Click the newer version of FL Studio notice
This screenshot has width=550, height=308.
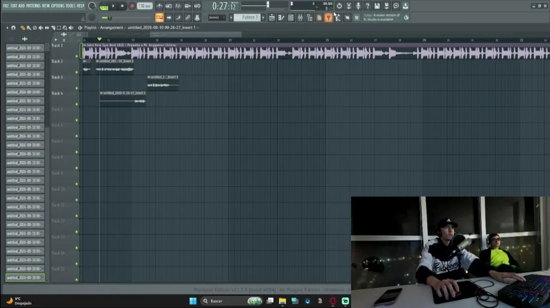pyautogui.click(x=382, y=17)
